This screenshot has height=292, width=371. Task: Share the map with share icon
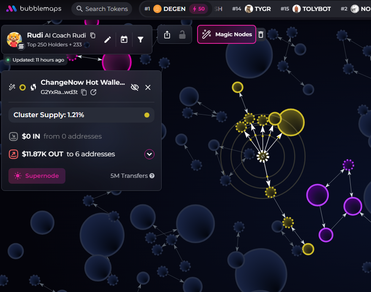(x=167, y=35)
